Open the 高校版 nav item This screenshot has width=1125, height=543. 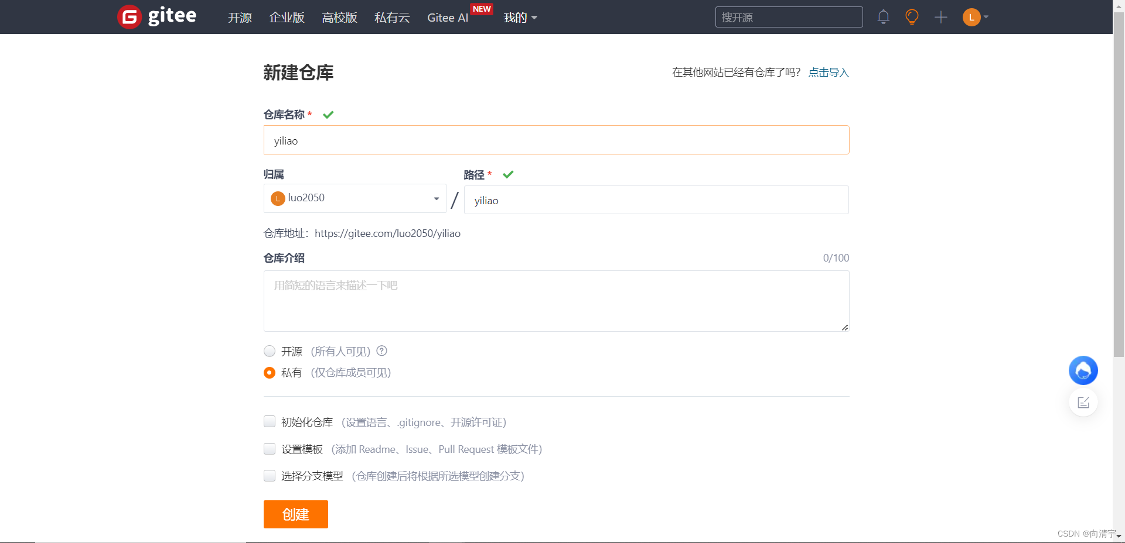point(340,18)
